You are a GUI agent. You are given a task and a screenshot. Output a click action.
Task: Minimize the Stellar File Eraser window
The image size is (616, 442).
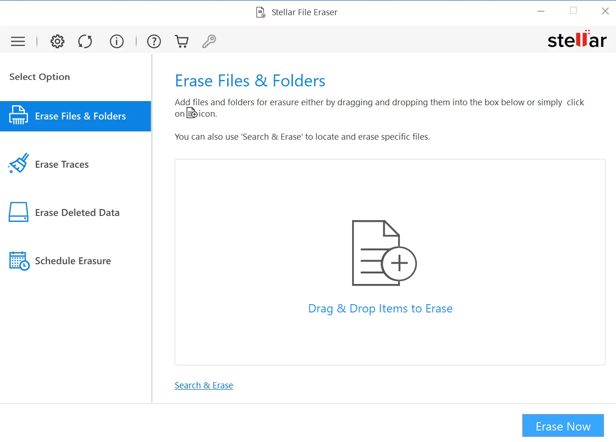tap(541, 11)
